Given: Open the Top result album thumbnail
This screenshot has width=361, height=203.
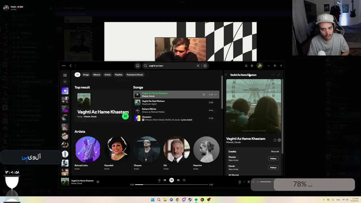Looking at the screenshot, I should (84, 100).
